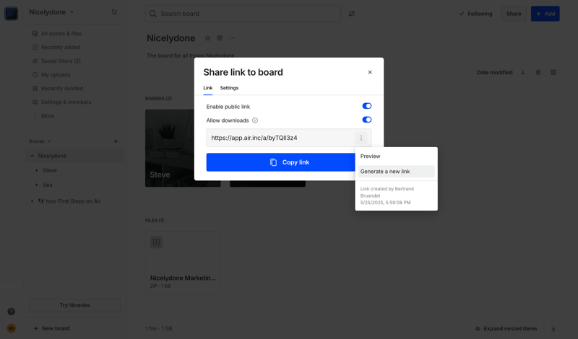Open the user avatar at bottom left
This screenshot has height=339, width=578.
coord(11,328)
